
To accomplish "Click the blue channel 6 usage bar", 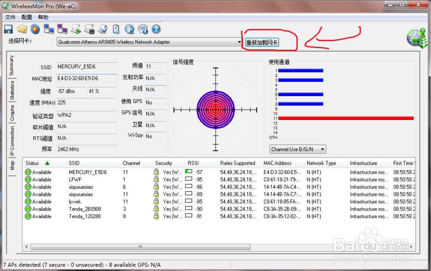I will (x=301, y=94).
